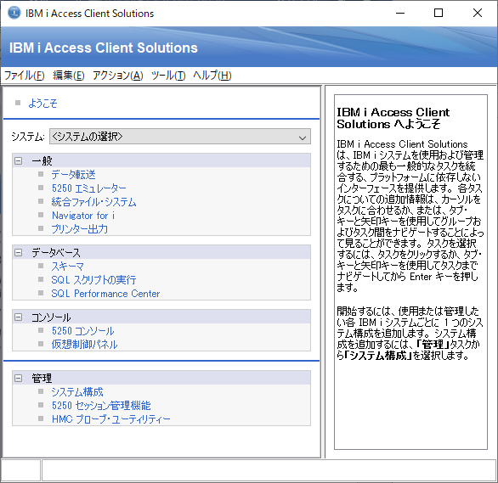Open SQL スクリプトの実行

pos(93,280)
